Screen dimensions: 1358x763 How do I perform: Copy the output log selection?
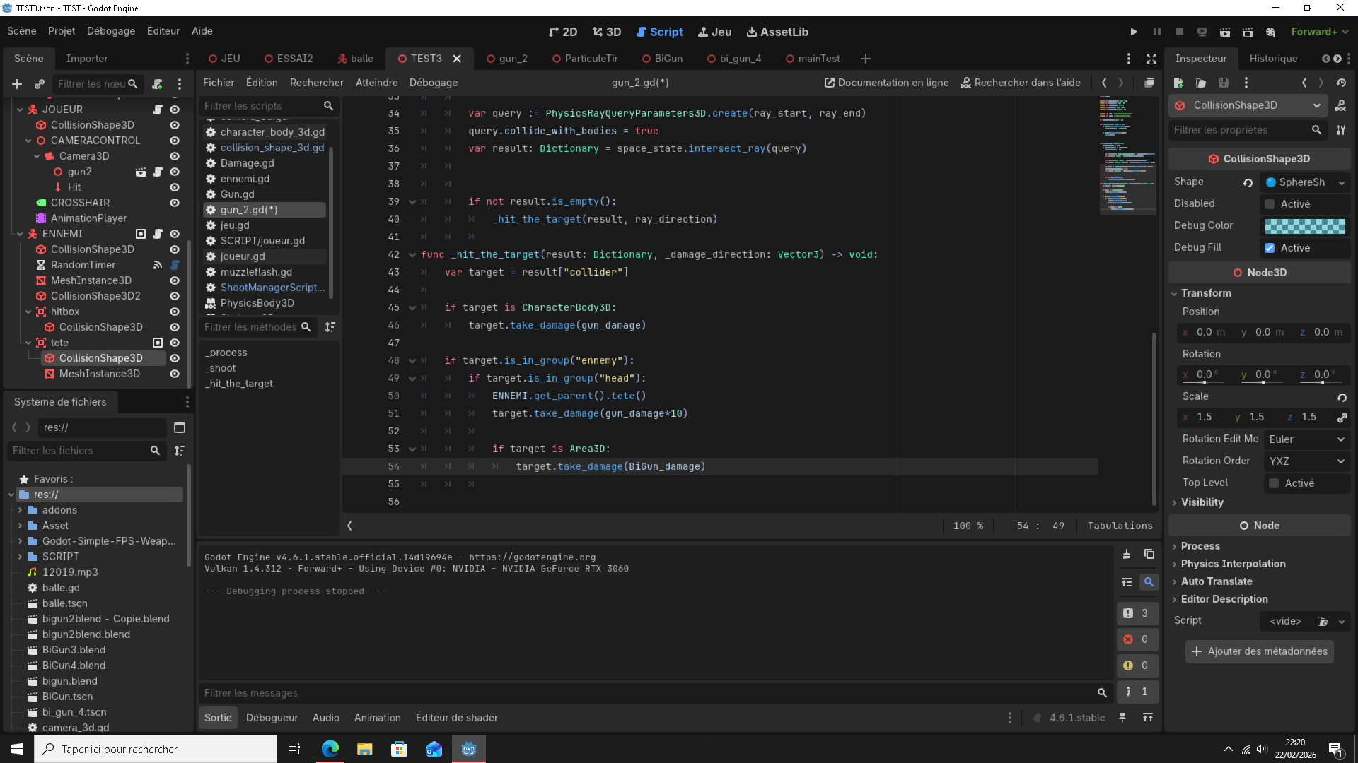coord(1149,555)
